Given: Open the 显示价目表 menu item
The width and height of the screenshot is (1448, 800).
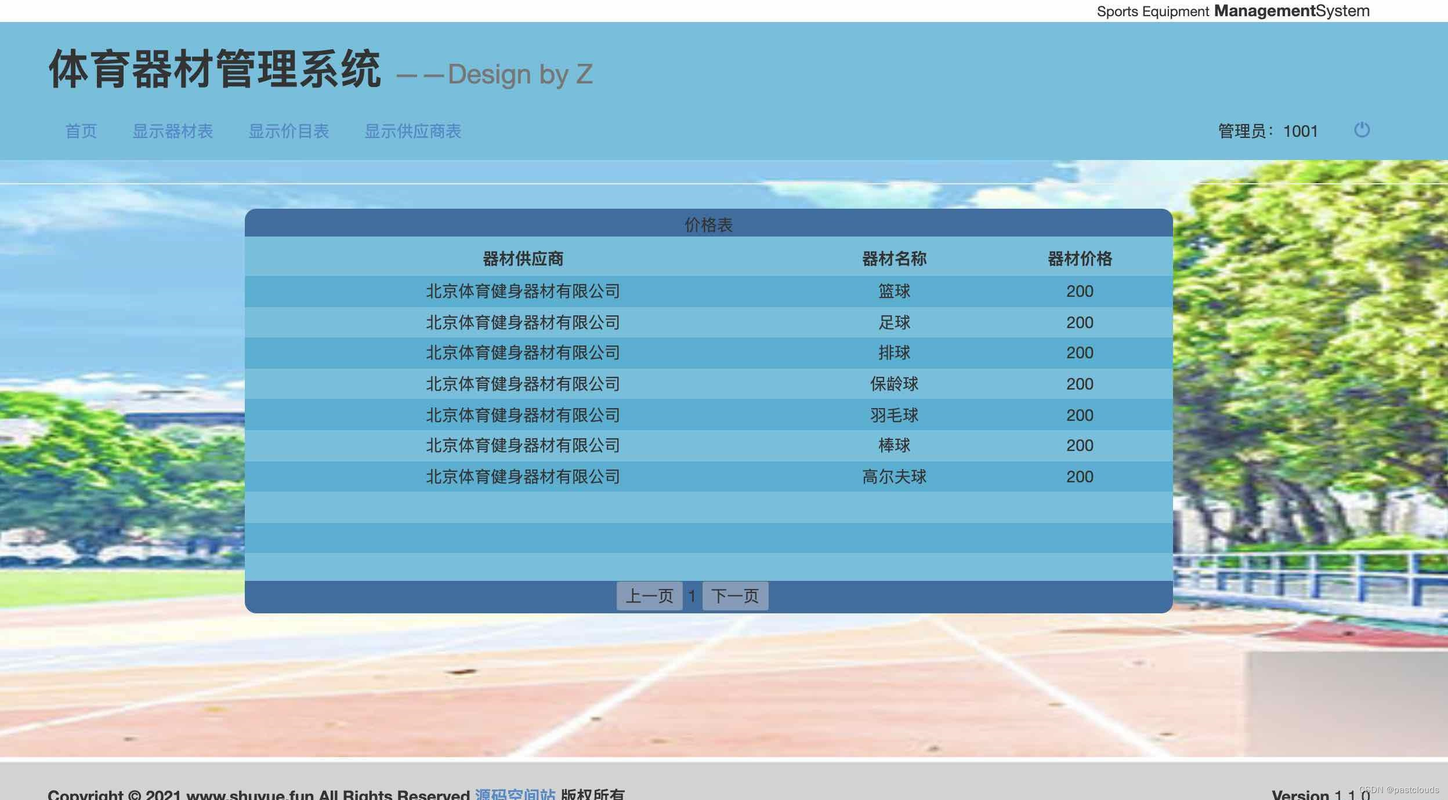Looking at the screenshot, I should click(289, 131).
